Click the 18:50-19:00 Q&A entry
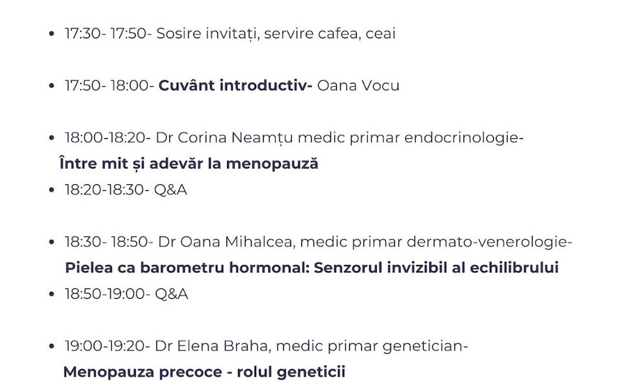Screen dimensions: 642x388 tap(126, 294)
